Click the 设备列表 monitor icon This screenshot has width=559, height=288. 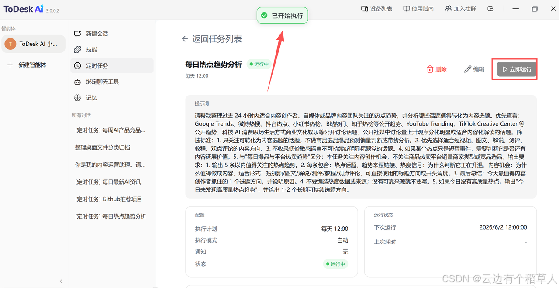point(365,9)
